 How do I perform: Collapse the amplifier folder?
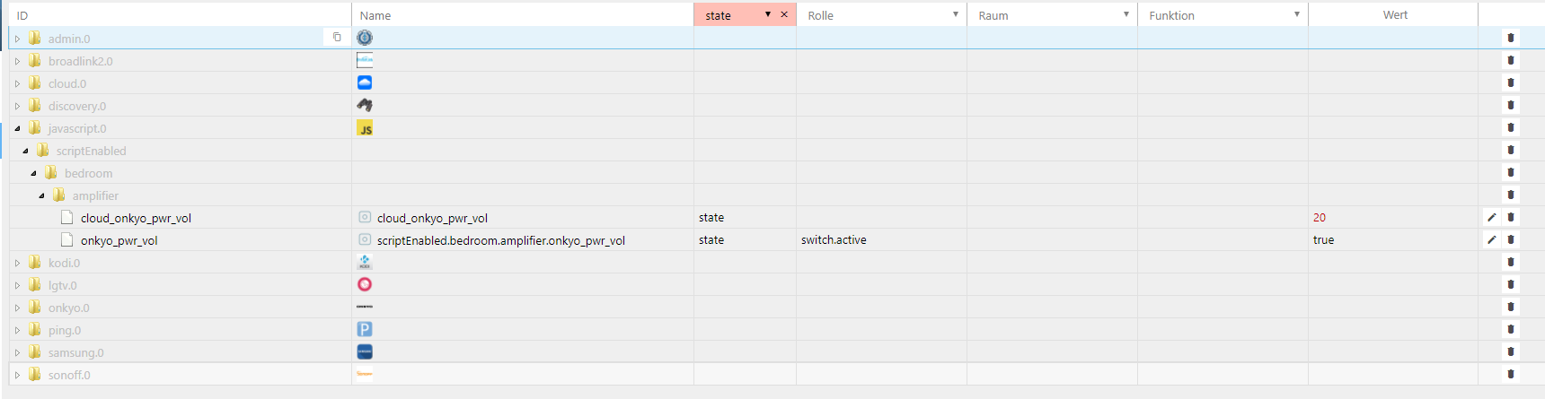41,195
